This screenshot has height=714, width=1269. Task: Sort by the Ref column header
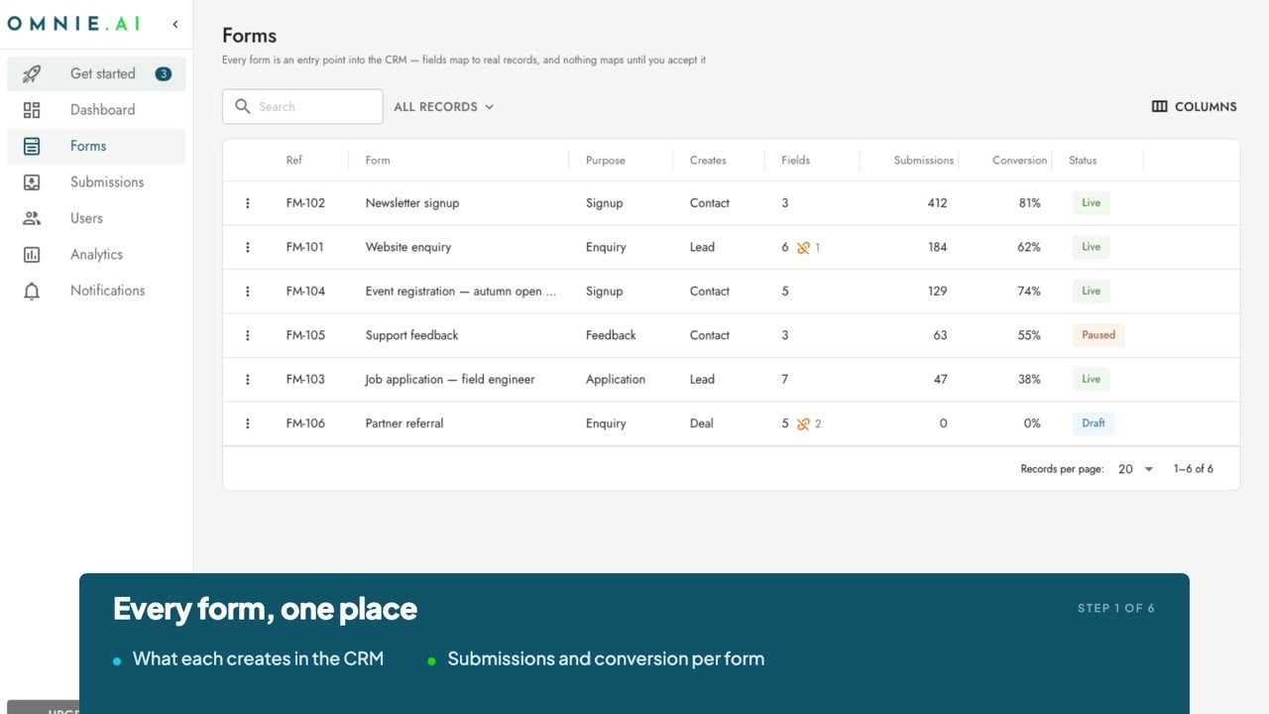click(x=294, y=160)
